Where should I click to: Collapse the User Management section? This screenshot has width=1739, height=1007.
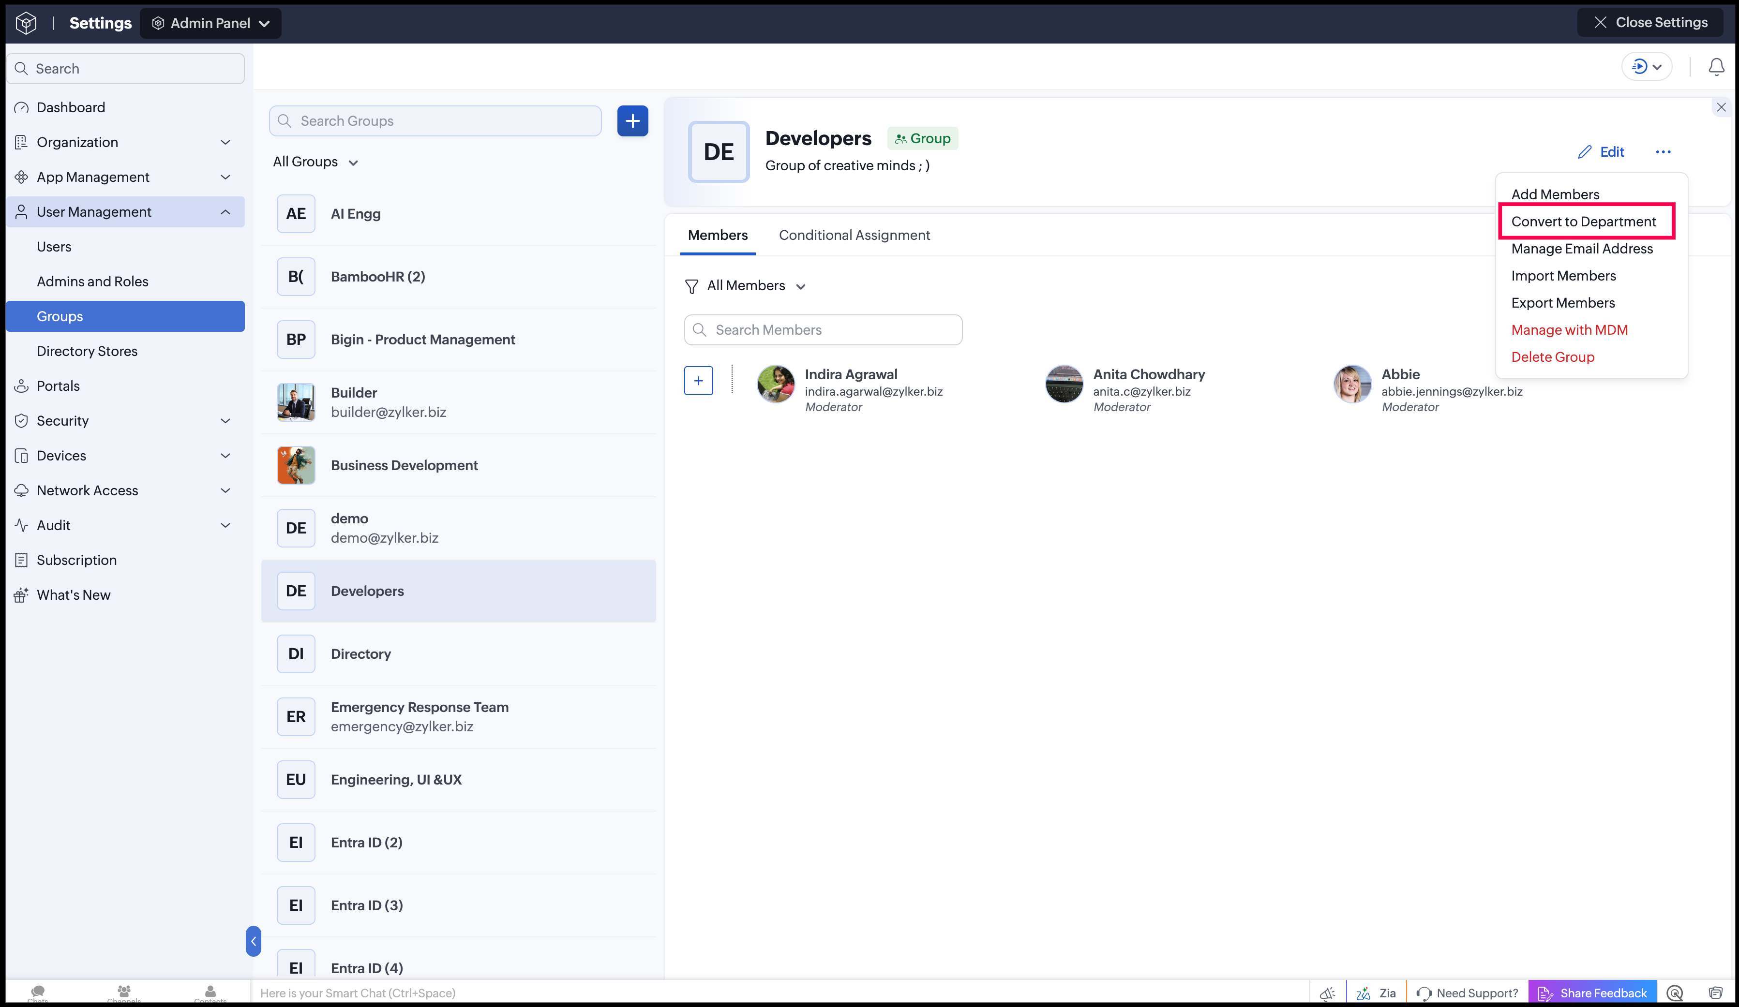click(126, 212)
